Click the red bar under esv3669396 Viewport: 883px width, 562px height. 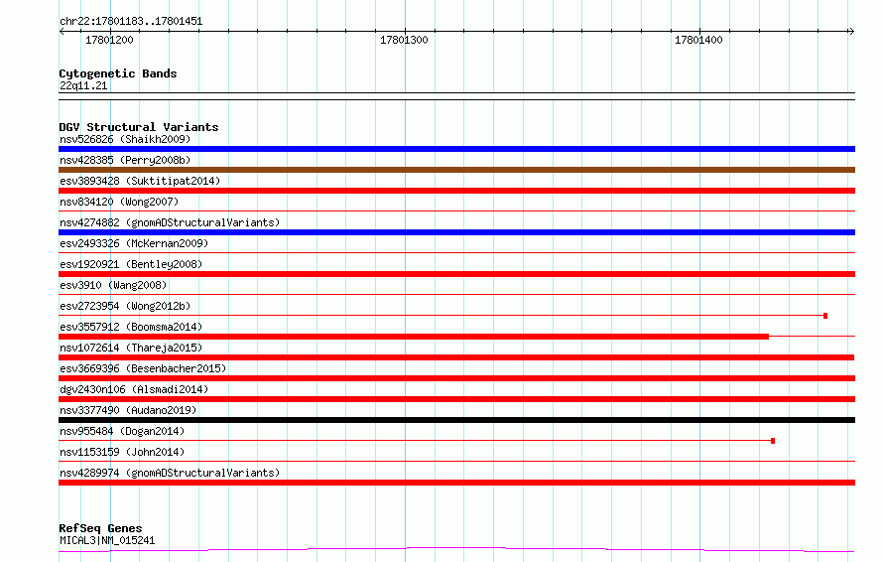click(456, 378)
